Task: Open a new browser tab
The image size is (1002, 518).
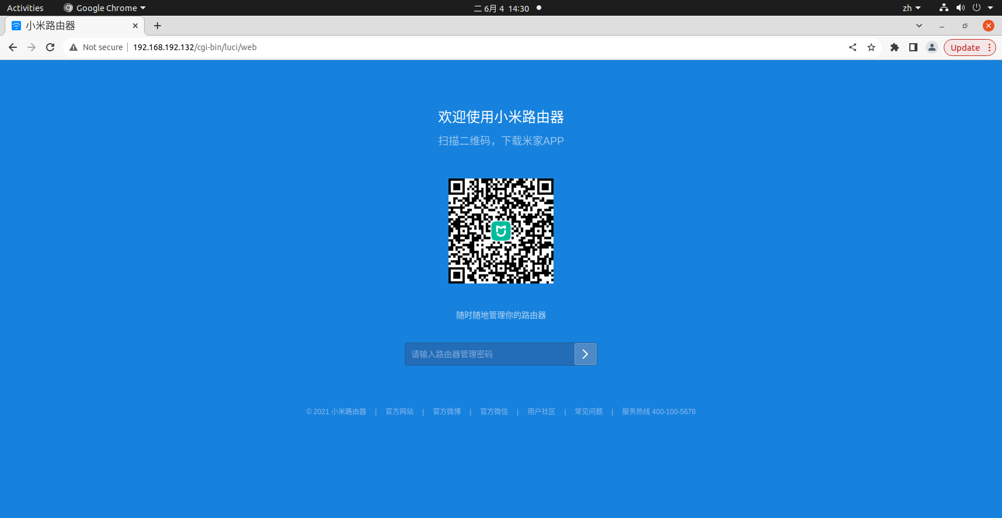Action: click(x=157, y=26)
